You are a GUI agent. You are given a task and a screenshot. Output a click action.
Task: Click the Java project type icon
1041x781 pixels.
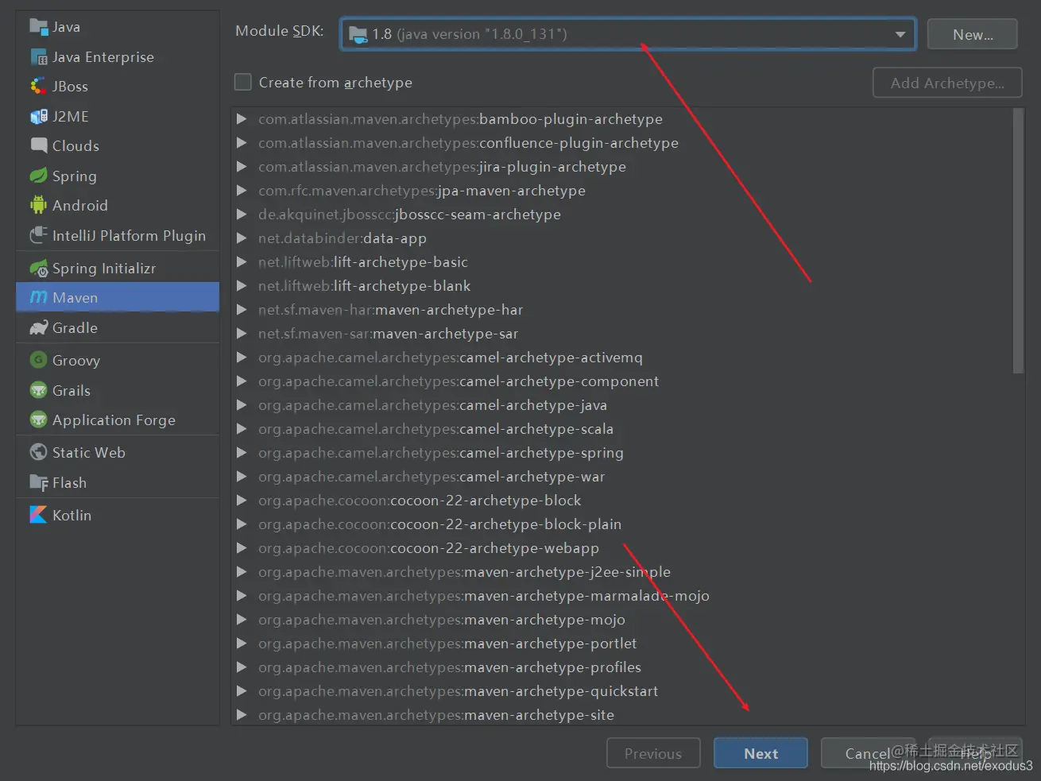click(x=38, y=27)
